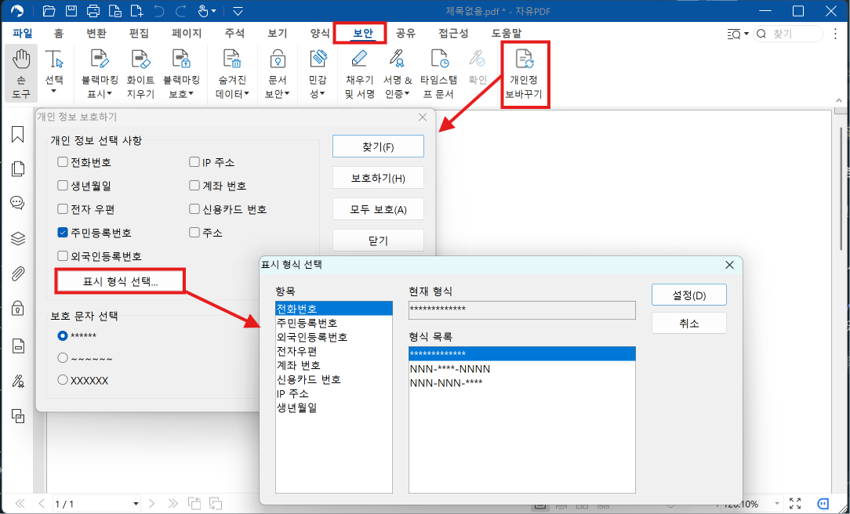
Task: Jump to the first page arrow
Action: (x=20, y=504)
